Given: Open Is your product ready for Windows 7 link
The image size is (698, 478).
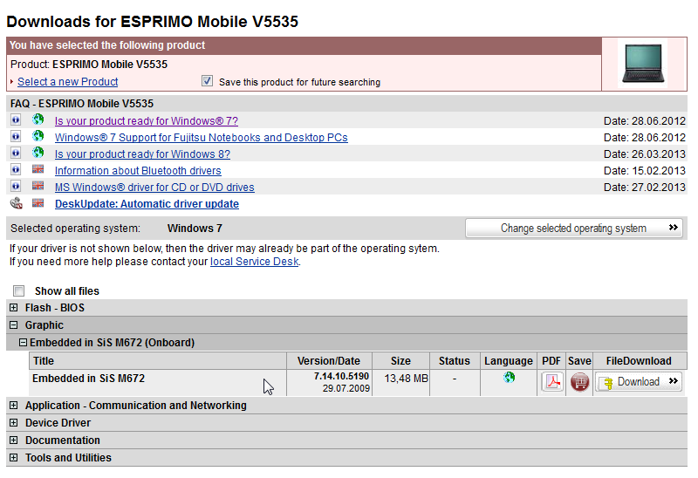Looking at the screenshot, I should [x=147, y=121].
